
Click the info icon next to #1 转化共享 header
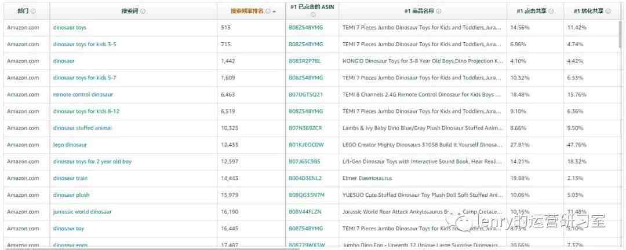pyautogui.click(x=607, y=11)
